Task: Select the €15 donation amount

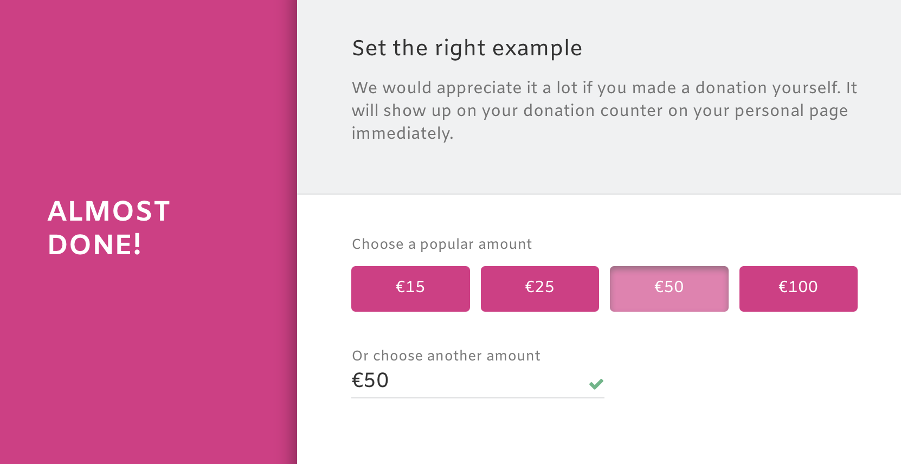Action: (x=410, y=288)
